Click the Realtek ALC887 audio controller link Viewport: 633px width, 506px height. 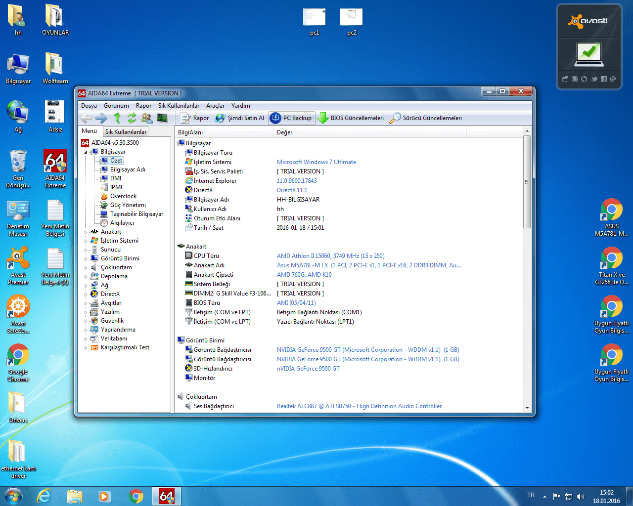click(359, 406)
